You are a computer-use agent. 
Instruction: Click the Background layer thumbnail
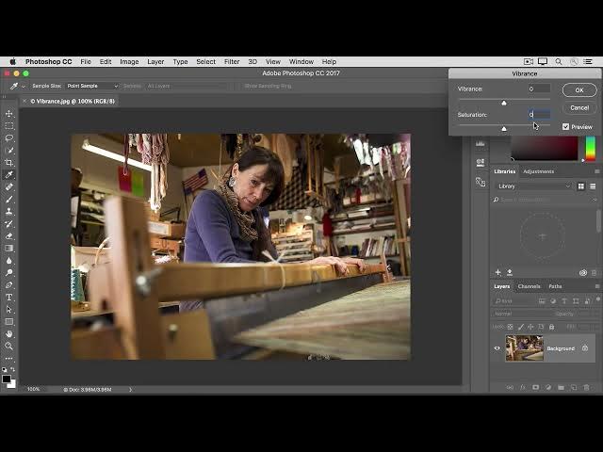(x=524, y=348)
